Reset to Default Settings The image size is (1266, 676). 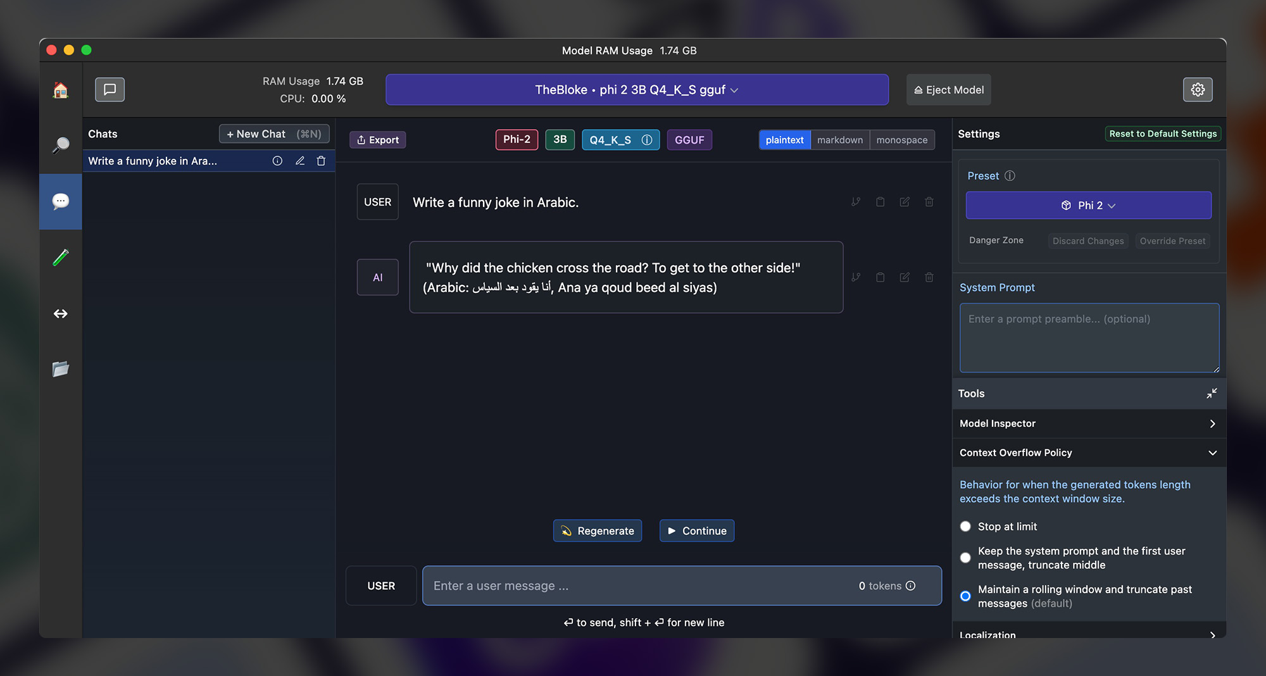(x=1163, y=134)
